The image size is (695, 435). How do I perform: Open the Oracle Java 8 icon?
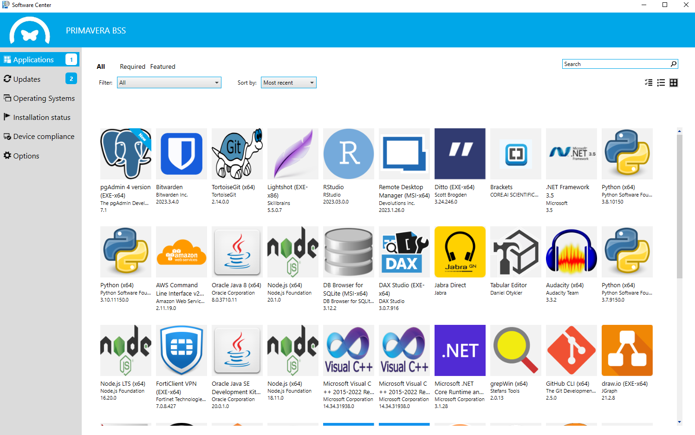pyautogui.click(x=237, y=252)
